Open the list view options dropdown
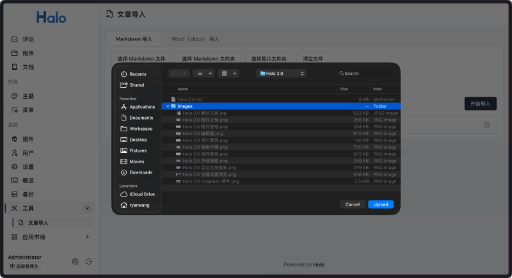 click(204, 74)
